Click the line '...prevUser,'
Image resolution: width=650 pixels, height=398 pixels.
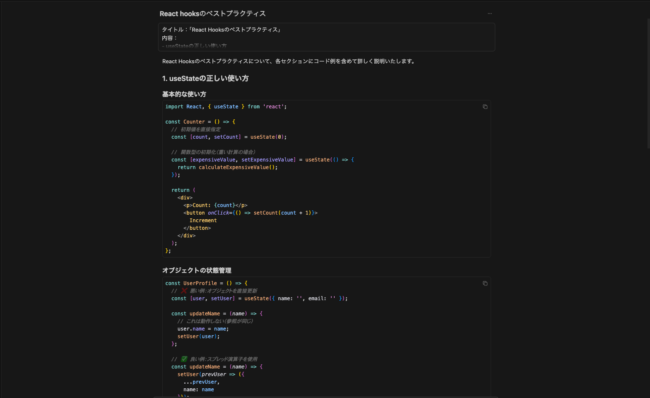[201, 382]
